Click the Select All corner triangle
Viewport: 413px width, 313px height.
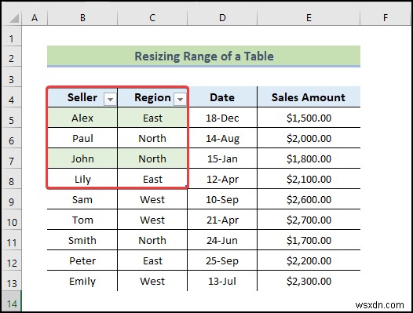[14, 18]
